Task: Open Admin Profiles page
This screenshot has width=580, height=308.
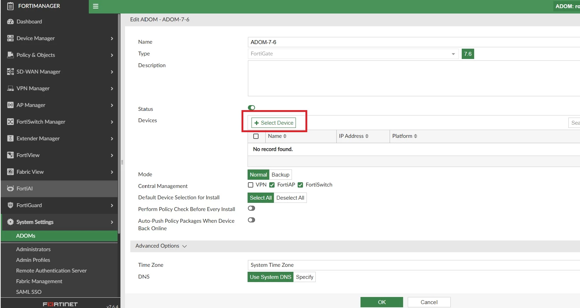Action: pyautogui.click(x=33, y=260)
